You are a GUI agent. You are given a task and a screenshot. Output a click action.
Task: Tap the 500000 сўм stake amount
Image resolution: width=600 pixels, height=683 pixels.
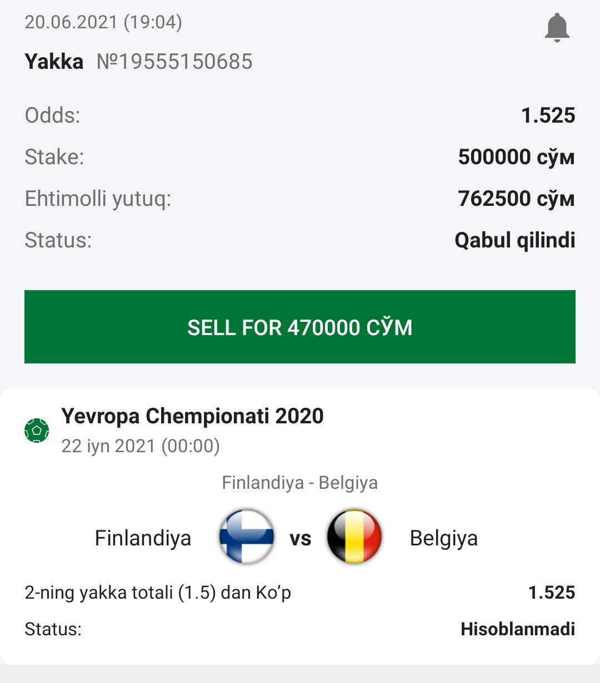(x=516, y=157)
